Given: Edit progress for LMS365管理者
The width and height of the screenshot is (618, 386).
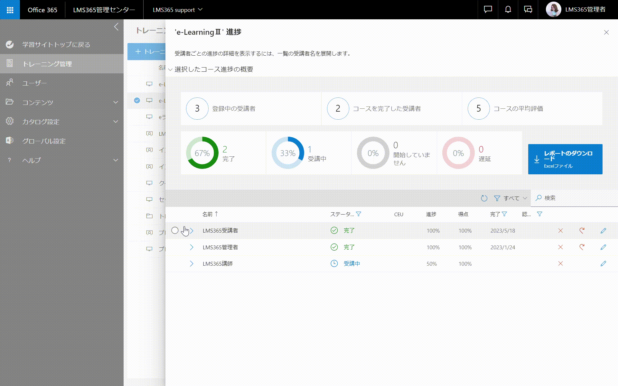Looking at the screenshot, I should pyautogui.click(x=603, y=247).
